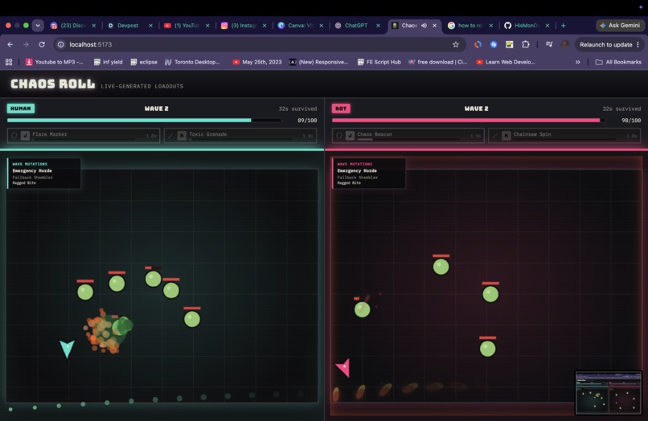Open the Toronto Desktop bookmark
Viewport: 648px width, 421px height.
pos(192,62)
